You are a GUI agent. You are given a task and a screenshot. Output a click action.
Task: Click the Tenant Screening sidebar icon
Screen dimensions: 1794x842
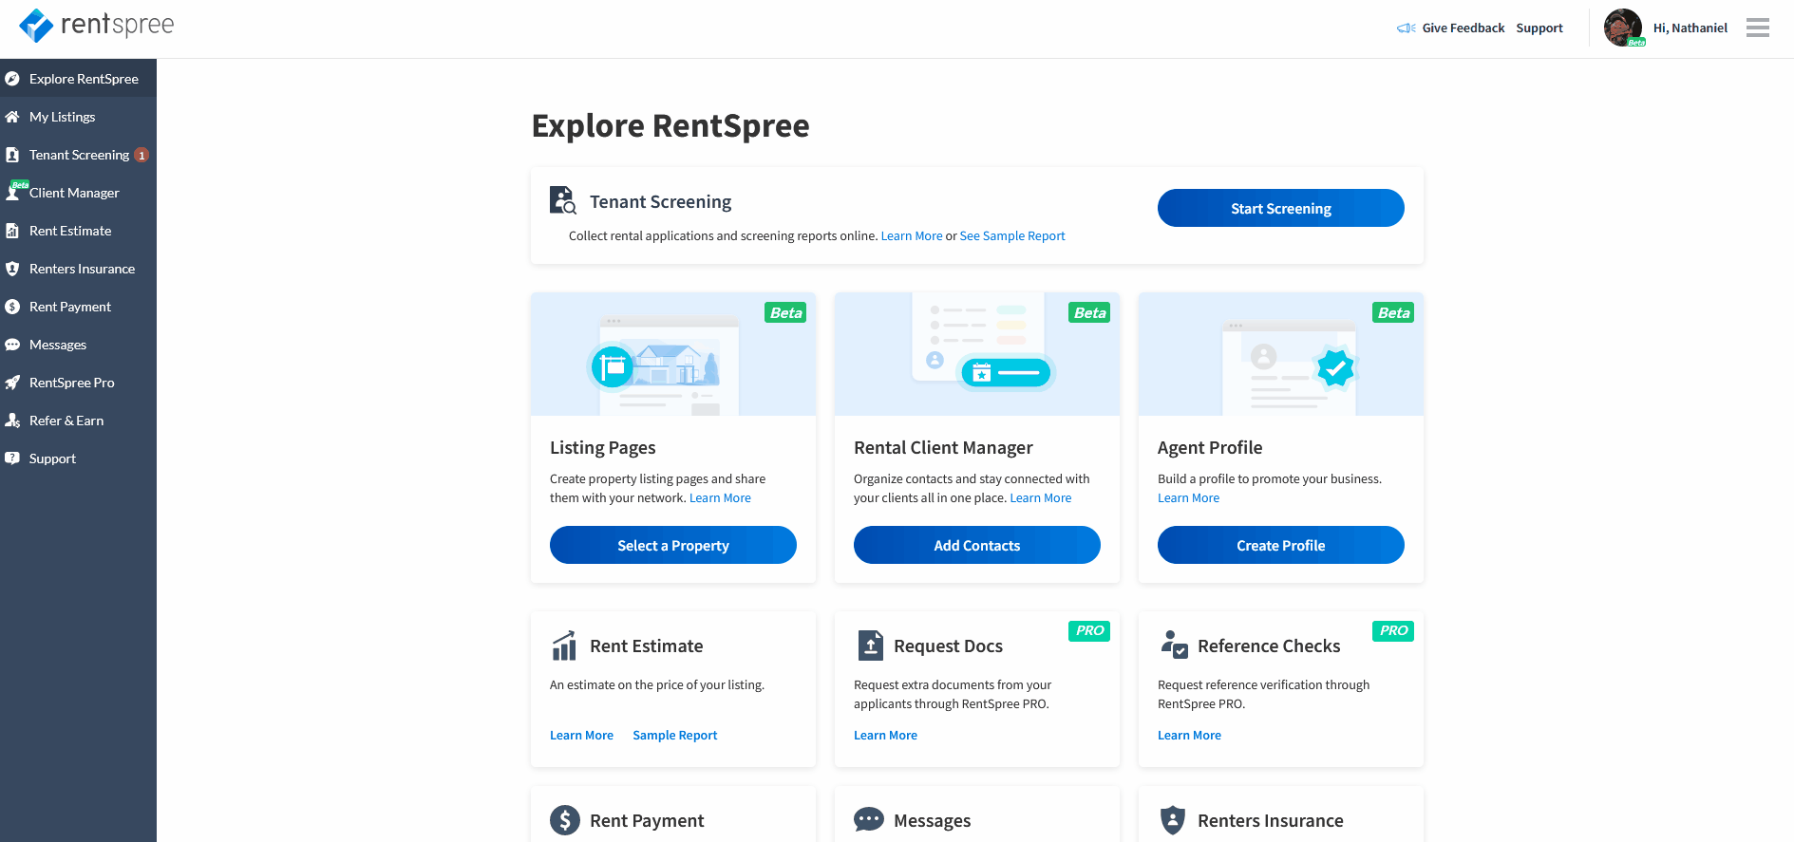(12, 155)
